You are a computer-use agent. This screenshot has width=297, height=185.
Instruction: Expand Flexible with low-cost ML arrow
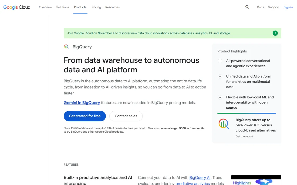click(x=220, y=97)
